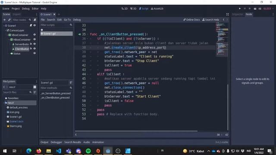The width and height of the screenshot is (276, 155).
Task: Click the Search files magnifier icon
Action: tap(31, 92)
